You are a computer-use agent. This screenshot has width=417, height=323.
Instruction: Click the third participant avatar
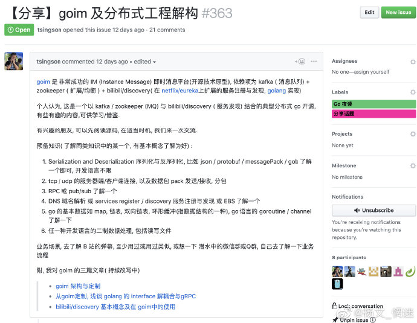tap(361, 272)
